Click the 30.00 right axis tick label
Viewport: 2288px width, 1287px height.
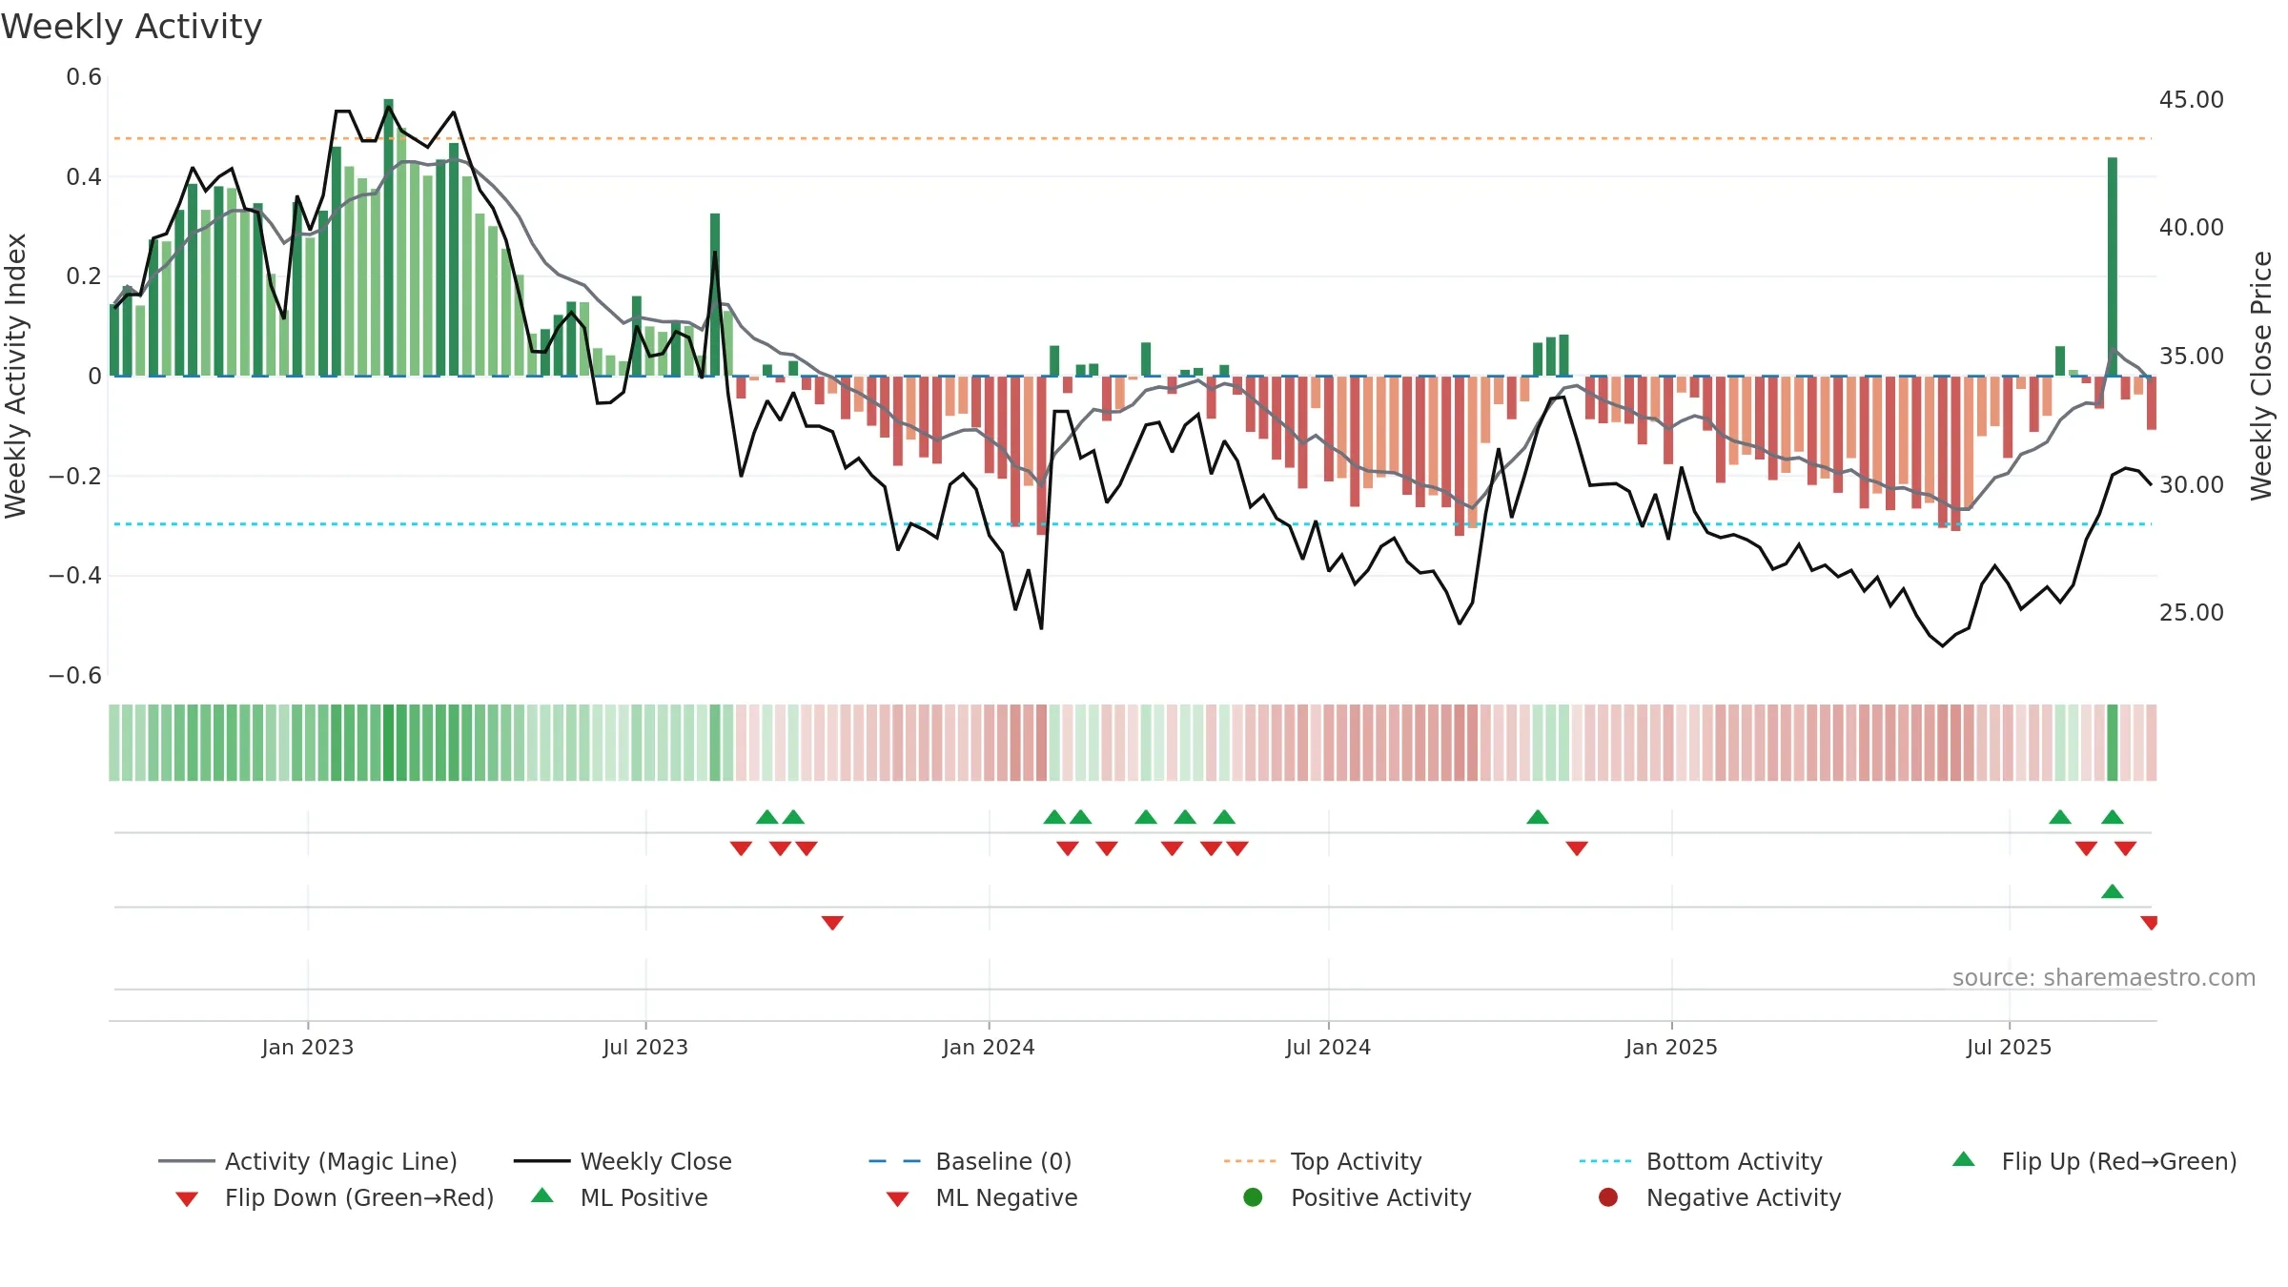coord(2192,484)
